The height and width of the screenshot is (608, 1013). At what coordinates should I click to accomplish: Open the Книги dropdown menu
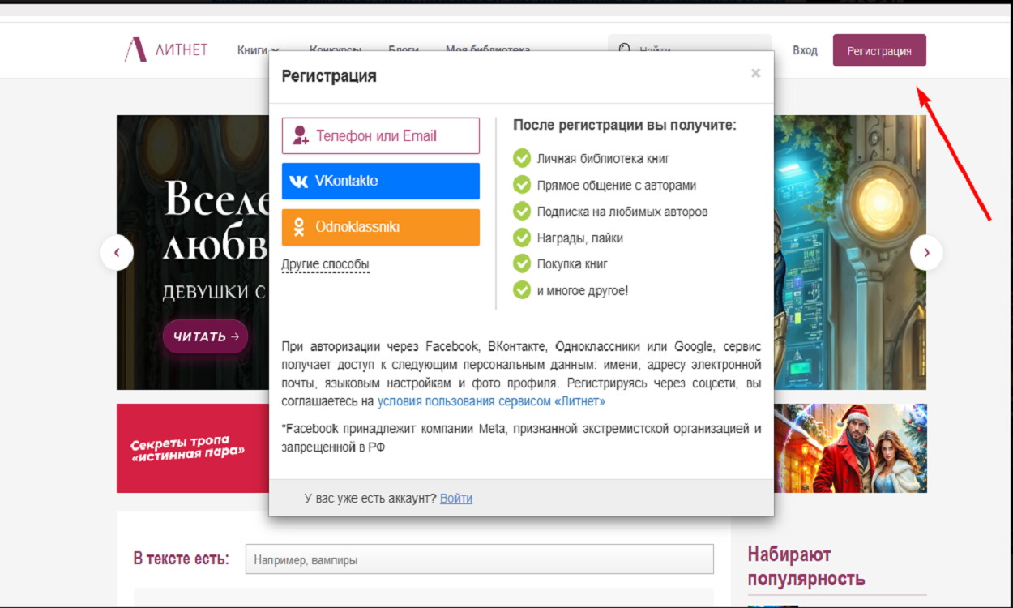click(x=258, y=50)
